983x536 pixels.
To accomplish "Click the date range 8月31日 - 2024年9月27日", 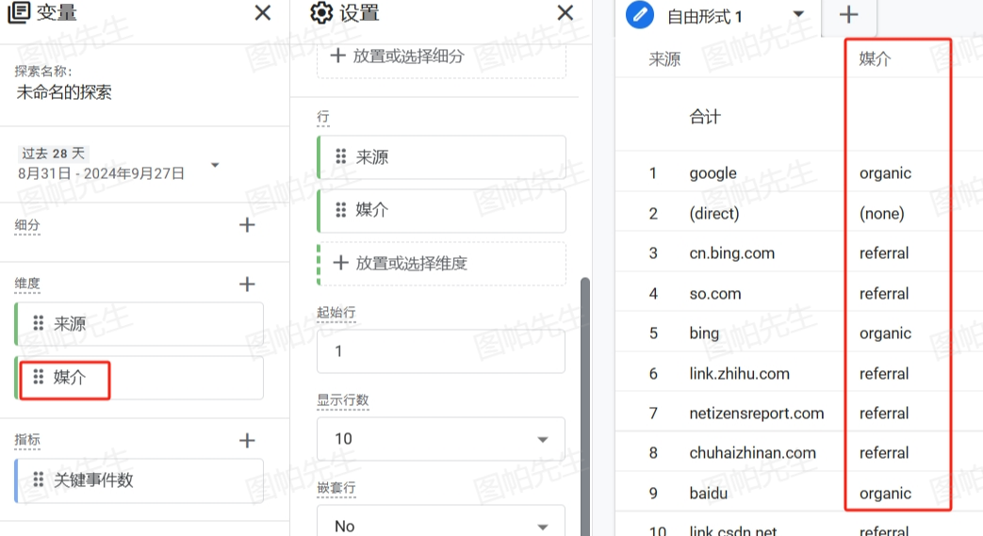I will tap(101, 173).
